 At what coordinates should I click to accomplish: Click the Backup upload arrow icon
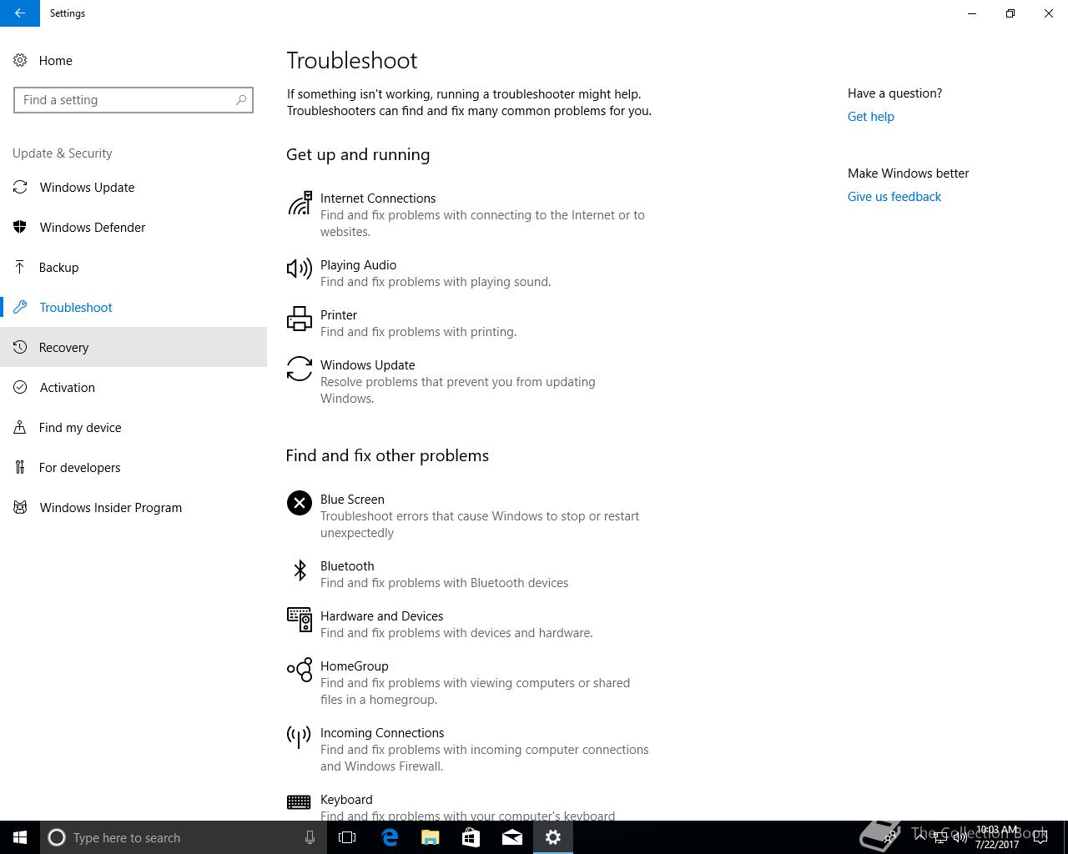pos(20,267)
